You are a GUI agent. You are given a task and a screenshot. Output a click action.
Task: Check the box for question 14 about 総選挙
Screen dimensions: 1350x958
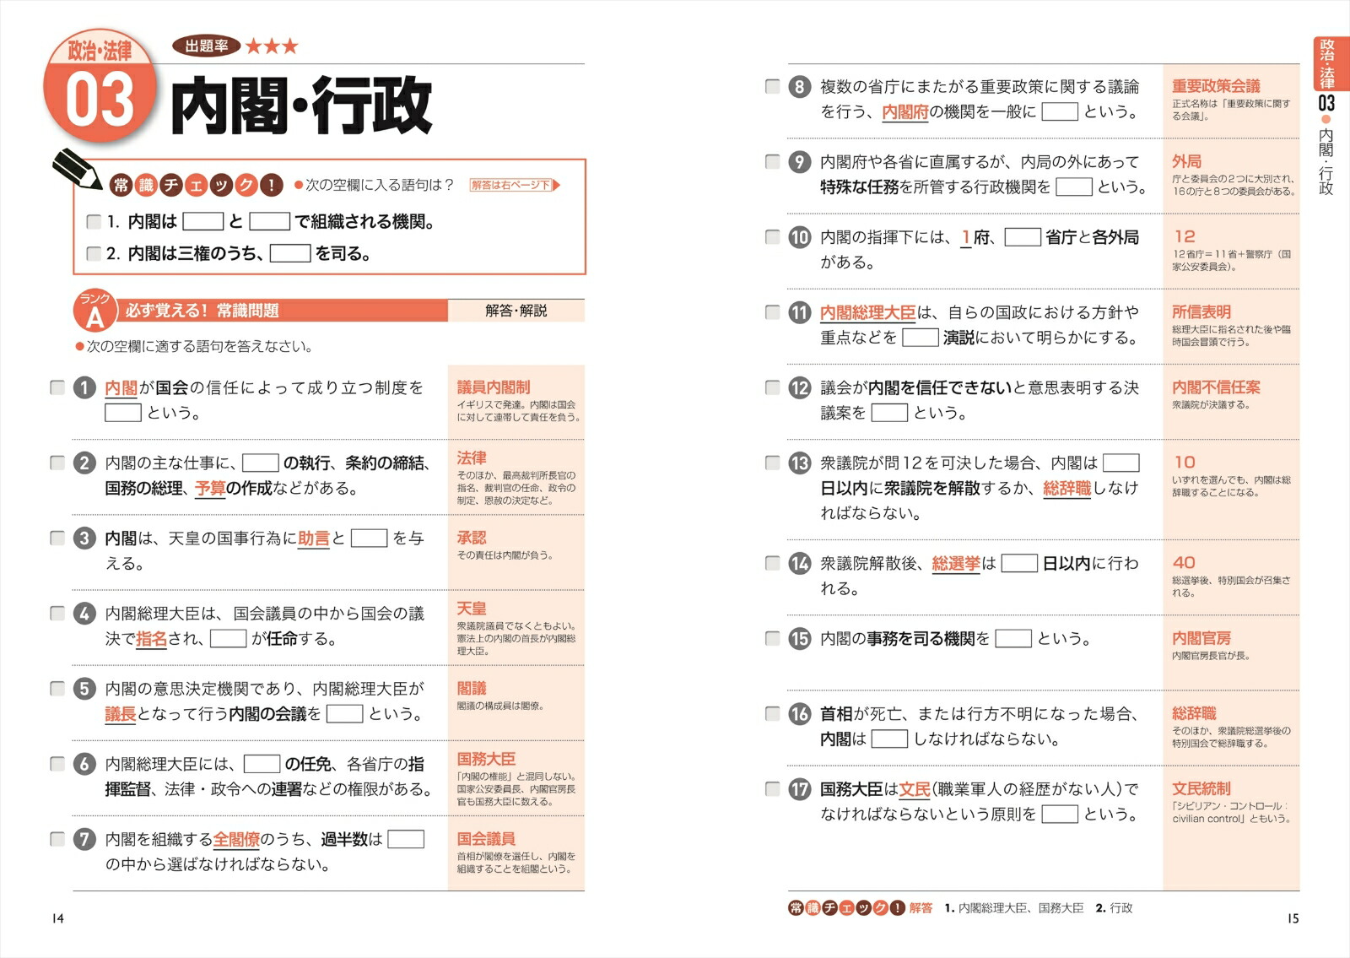pyautogui.click(x=772, y=563)
